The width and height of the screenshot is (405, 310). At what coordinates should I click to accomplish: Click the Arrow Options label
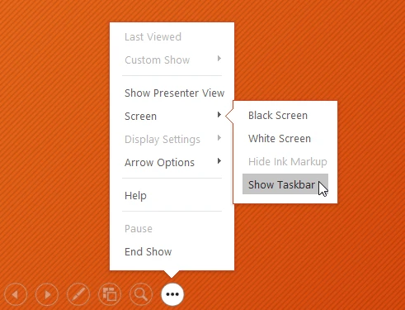159,163
